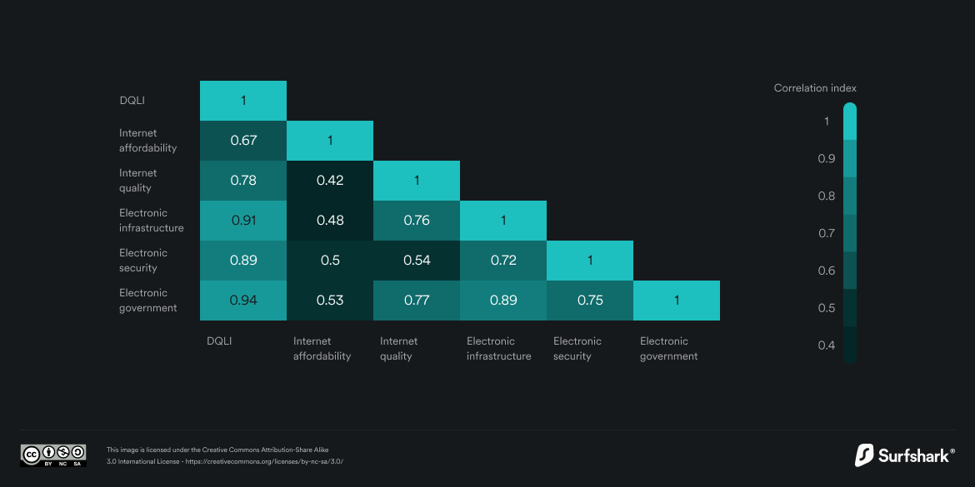Click the Surfshark logo
The image size is (975, 487).
click(904, 455)
